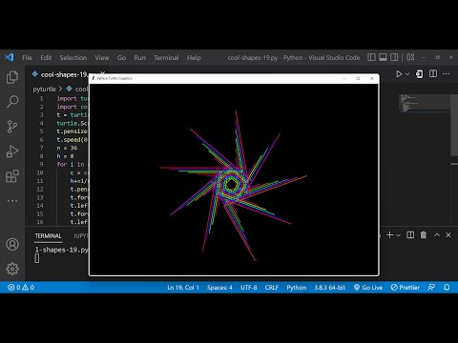Click the Python Turtle Graphics window title
The image size is (458, 343).
click(x=114, y=78)
